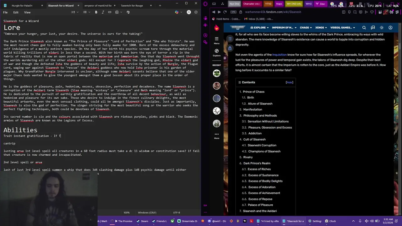Open the Notepad File menu

5,12
